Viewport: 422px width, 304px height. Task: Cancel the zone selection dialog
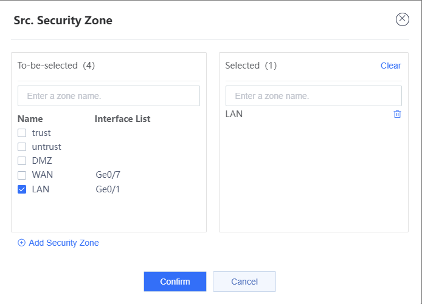click(x=244, y=282)
